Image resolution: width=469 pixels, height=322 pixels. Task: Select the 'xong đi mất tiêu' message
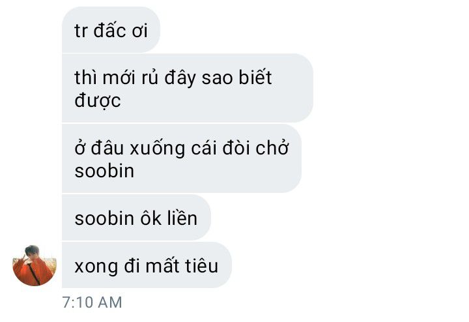[x=147, y=265]
